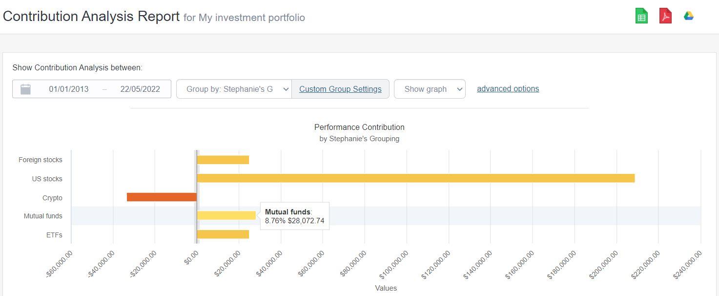Screen dimensions: 719x296
Task: Open the Show graph dropdown
Action: (x=430, y=88)
